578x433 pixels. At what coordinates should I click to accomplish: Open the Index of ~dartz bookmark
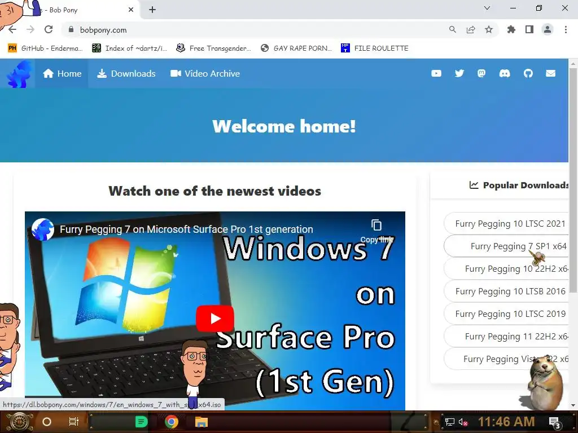[129, 48]
